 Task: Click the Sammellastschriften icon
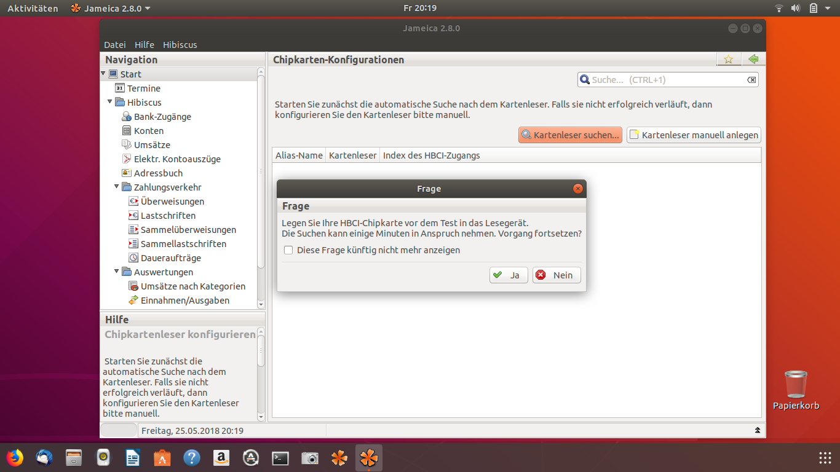click(133, 244)
